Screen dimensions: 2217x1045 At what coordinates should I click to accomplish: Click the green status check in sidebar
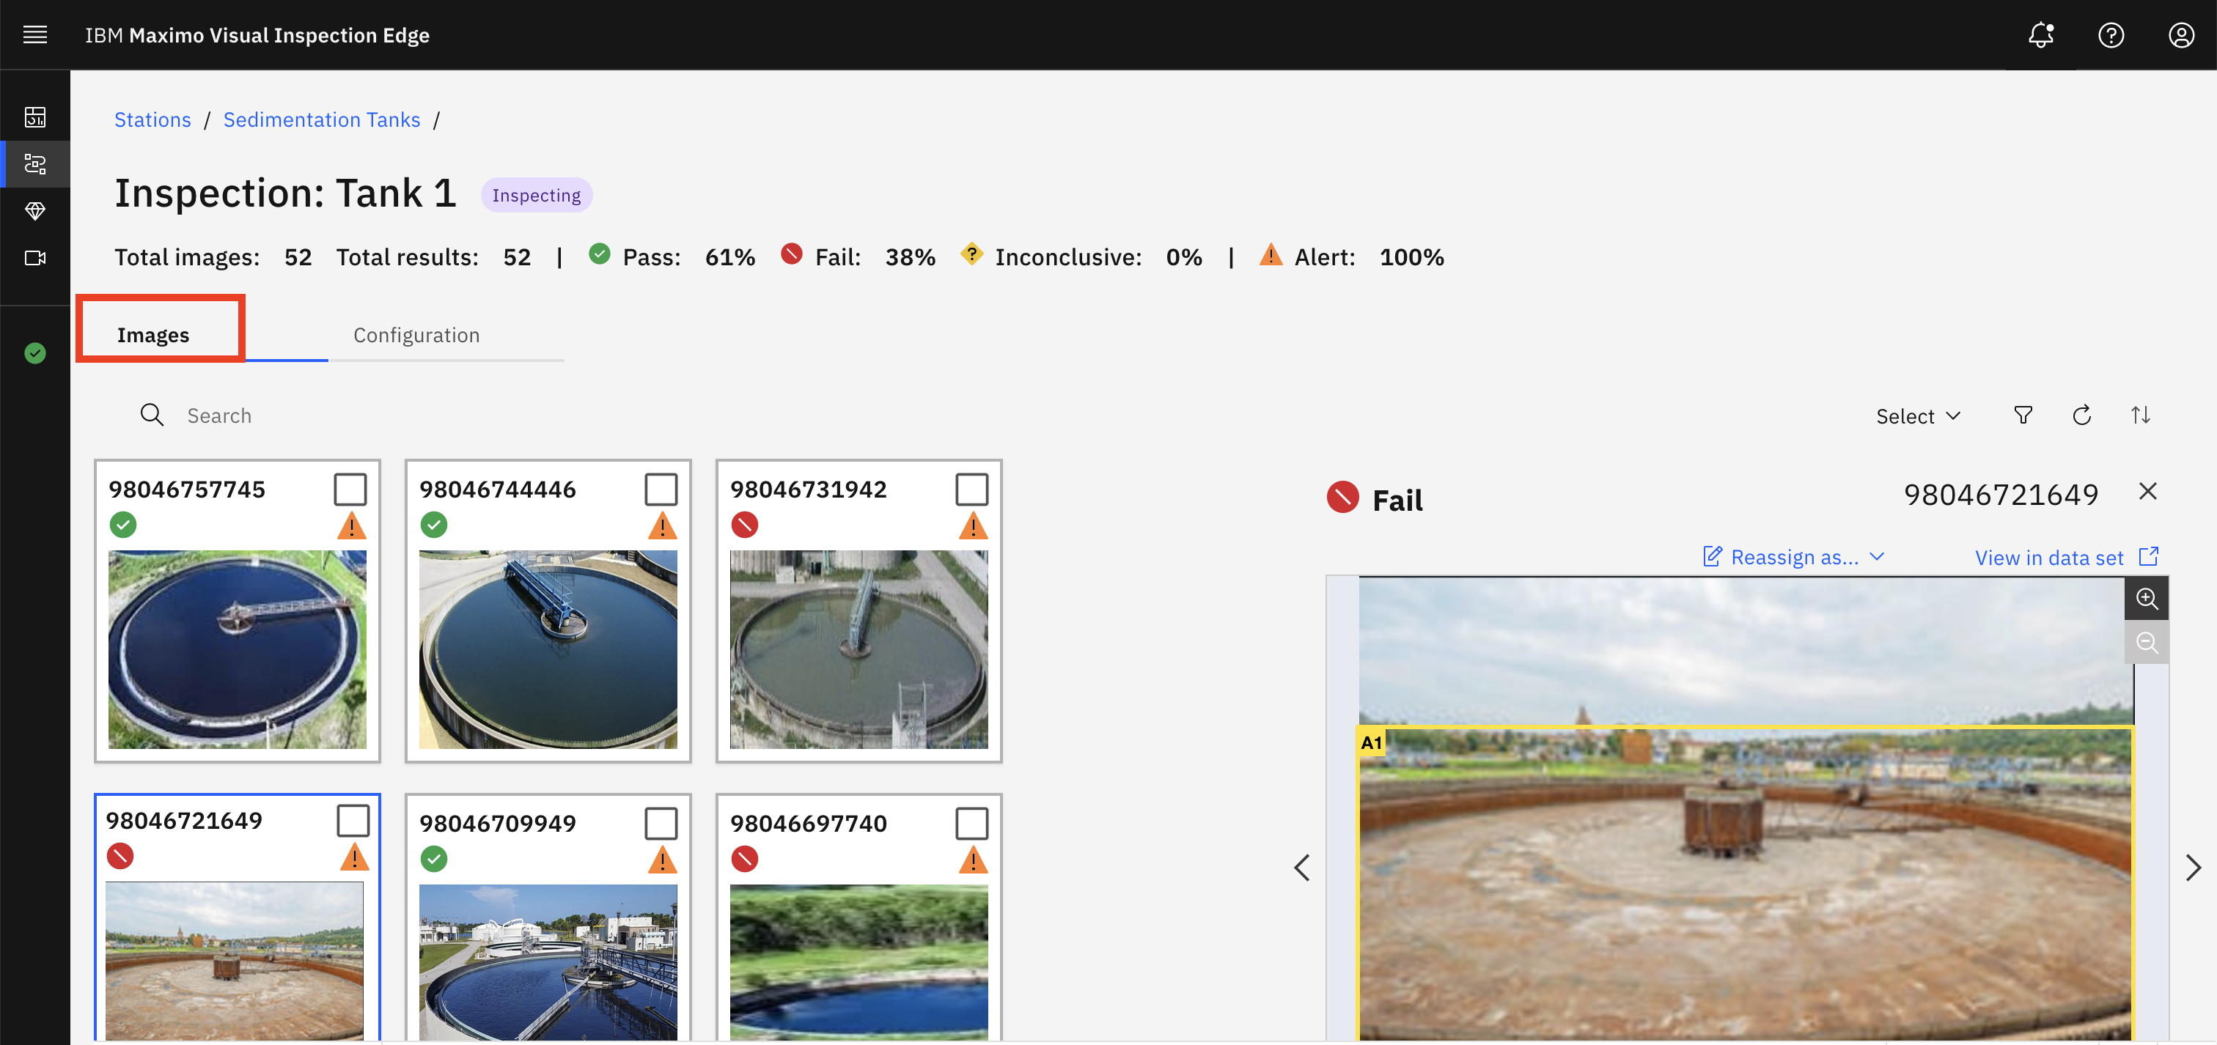34,352
